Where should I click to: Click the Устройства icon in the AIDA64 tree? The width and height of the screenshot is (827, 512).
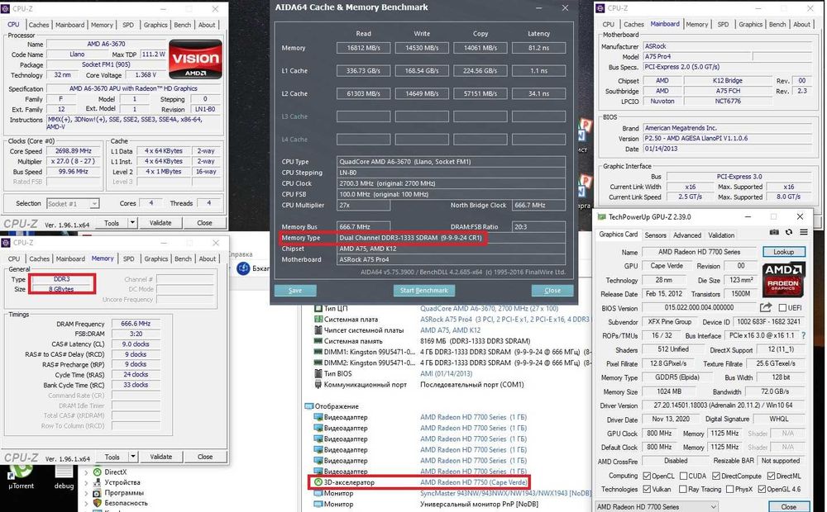click(x=97, y=482)
